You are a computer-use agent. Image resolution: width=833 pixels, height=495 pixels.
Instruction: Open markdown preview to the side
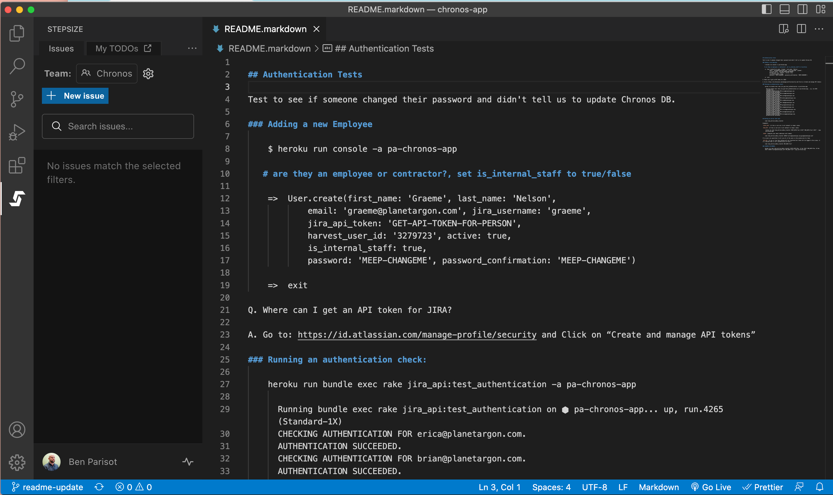pos(784,29)
